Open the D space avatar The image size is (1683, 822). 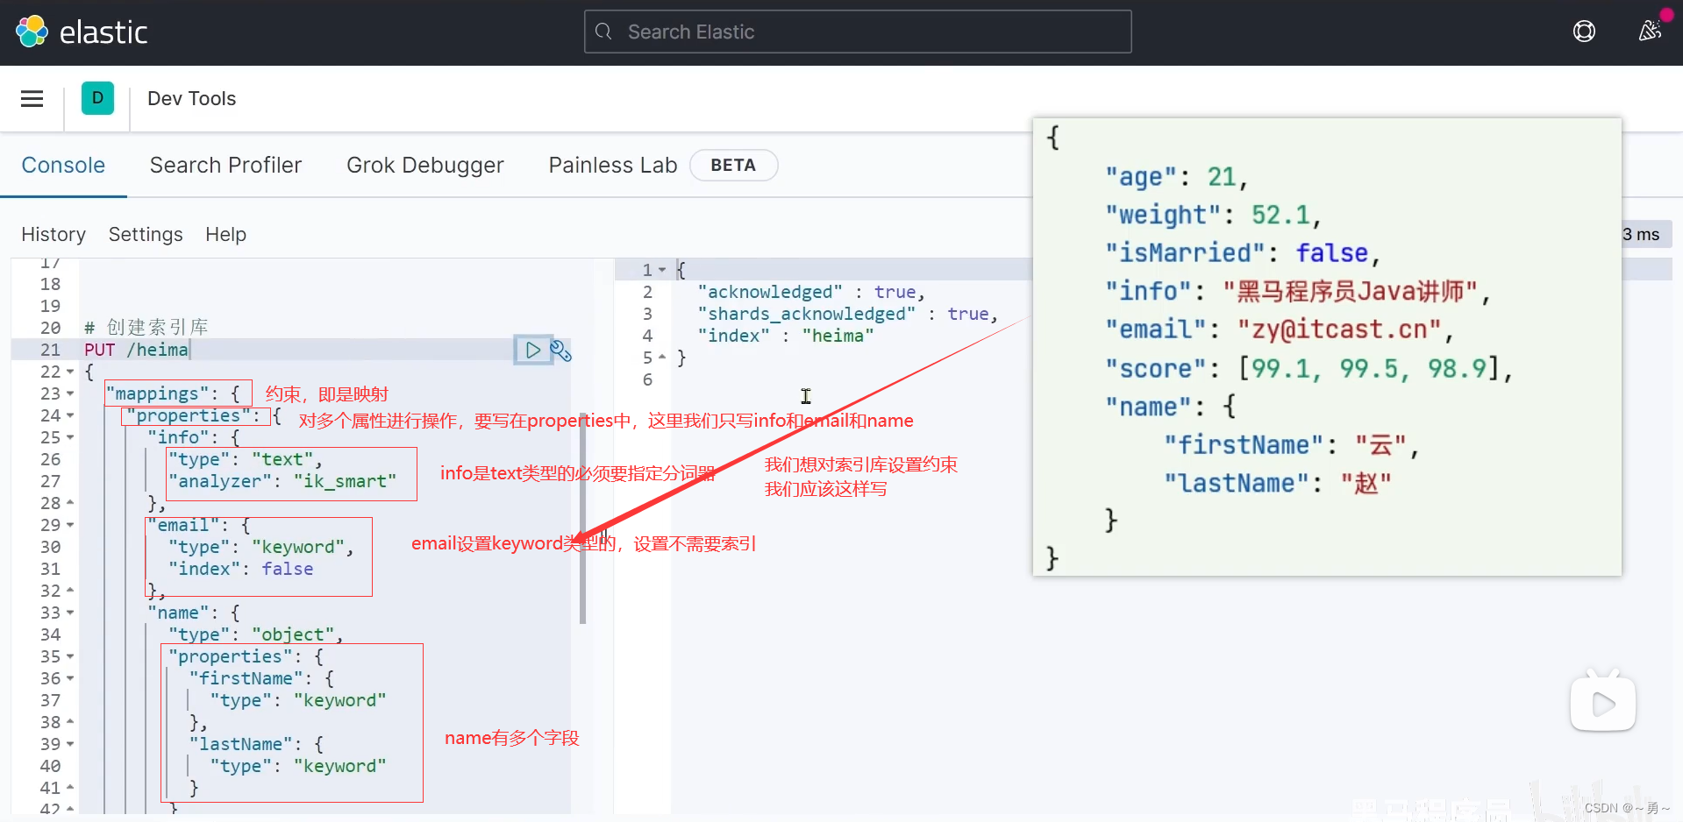97,98
